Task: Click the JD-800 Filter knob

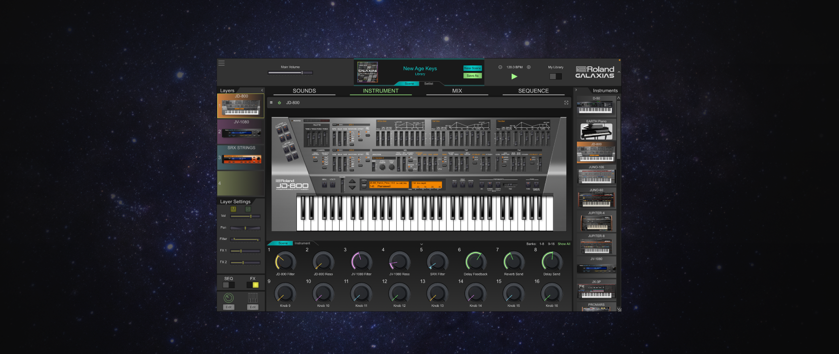Action: click(x=285, y=262)
